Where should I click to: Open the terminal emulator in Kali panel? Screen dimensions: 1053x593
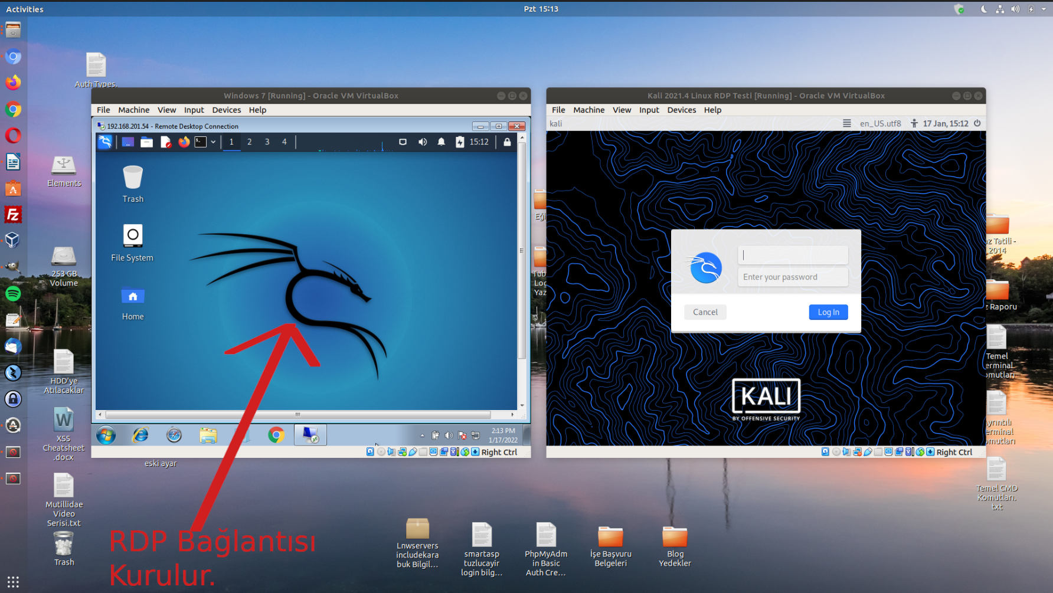(201, 142)
